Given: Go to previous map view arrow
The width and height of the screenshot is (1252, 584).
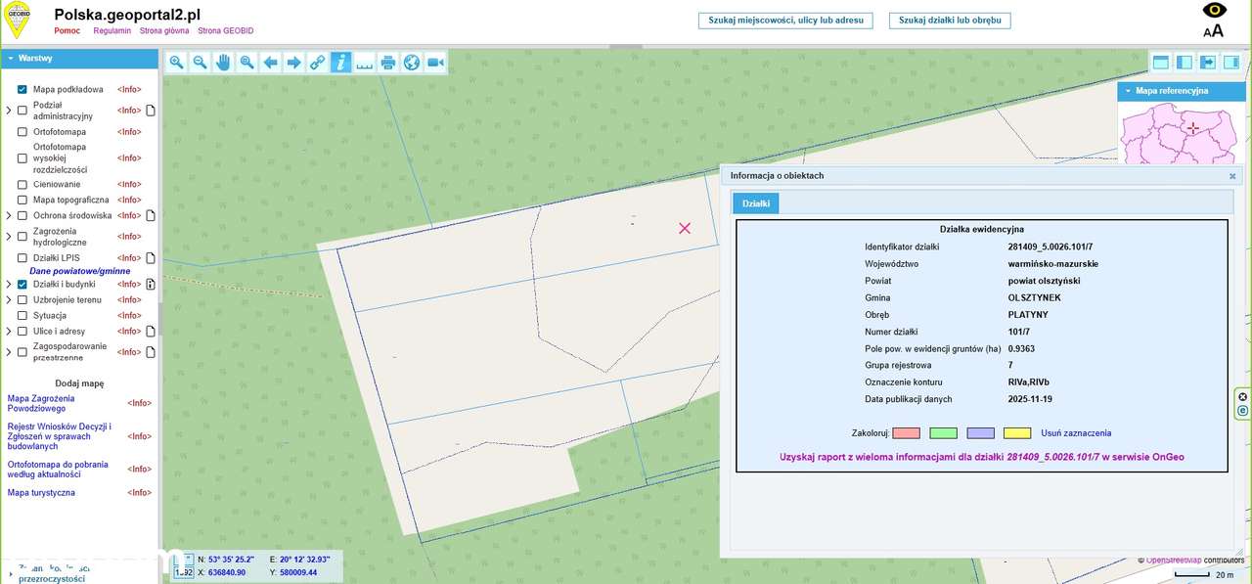Looking at the screenshot, I should pos(270,63).
